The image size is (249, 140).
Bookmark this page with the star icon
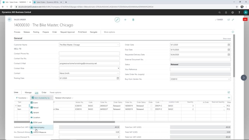pos(237,7)
